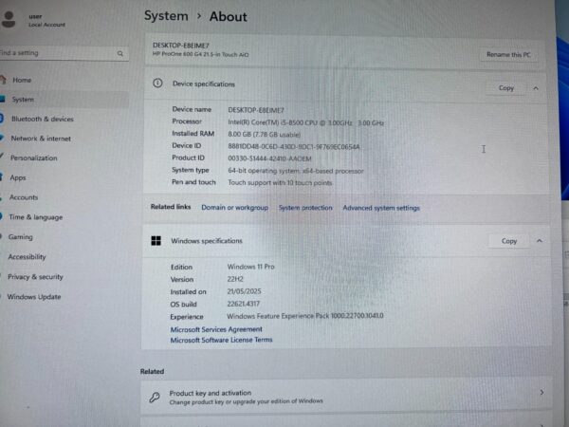Click the OS build value 22621.4317
The width and height of the screenshot is (569, 427).
243,304
